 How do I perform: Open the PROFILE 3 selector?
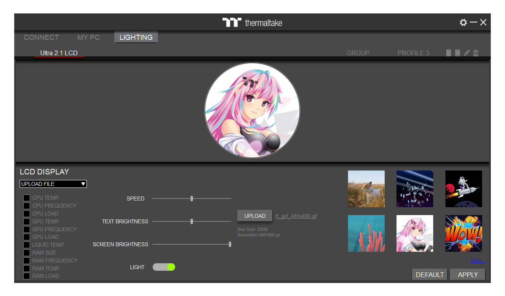click(x=413, y=53)
